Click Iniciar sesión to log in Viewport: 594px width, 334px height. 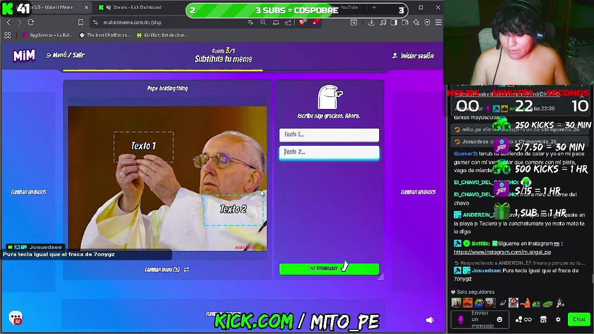click(x=413, y=56)
